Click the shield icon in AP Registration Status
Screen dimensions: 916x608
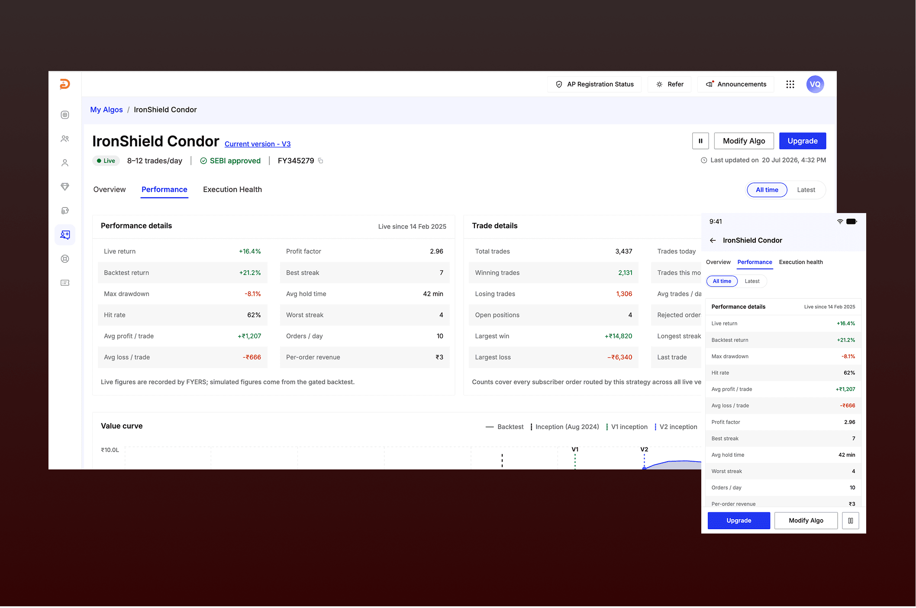tap(559, 84)
